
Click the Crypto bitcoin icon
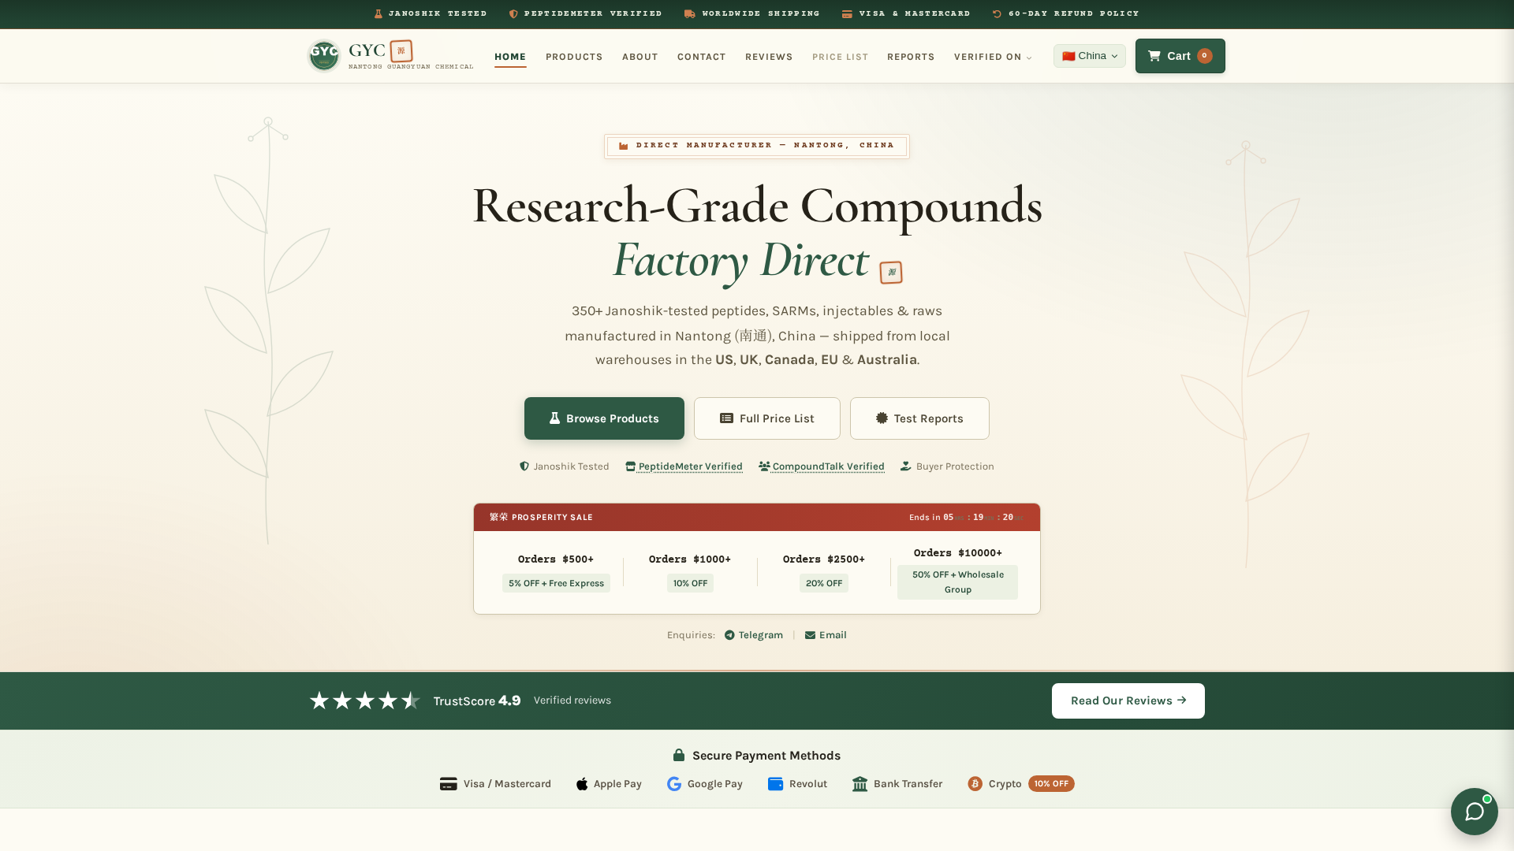coord(975,784)
